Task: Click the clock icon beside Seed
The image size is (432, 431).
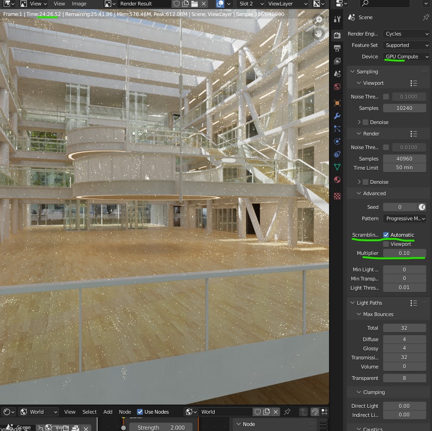Action: point(422,207)
